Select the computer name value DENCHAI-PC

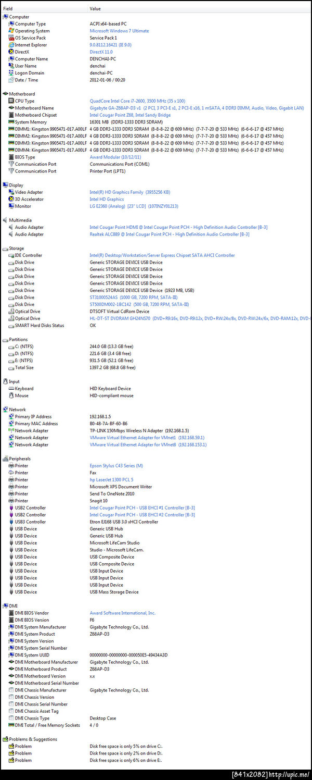(102, 59)
